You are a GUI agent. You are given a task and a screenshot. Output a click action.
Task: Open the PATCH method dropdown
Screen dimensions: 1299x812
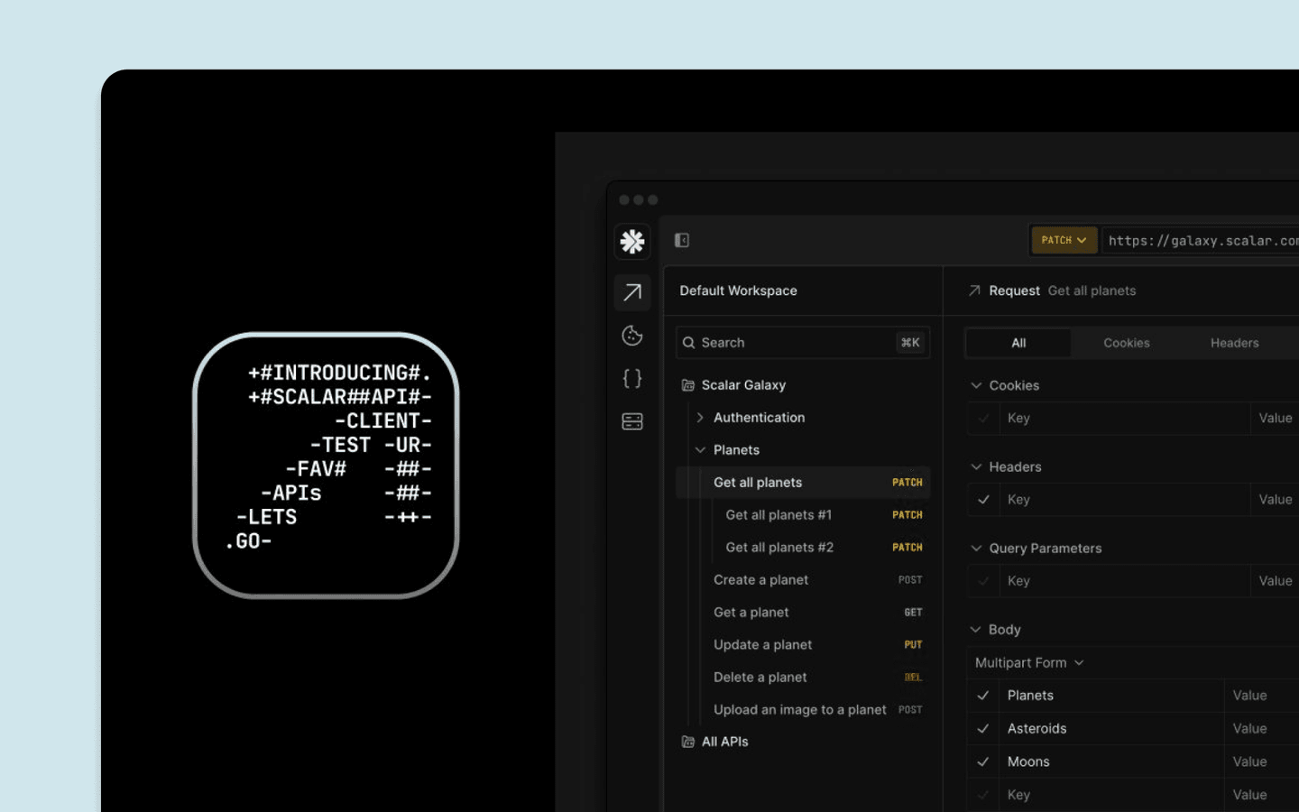1064,240
